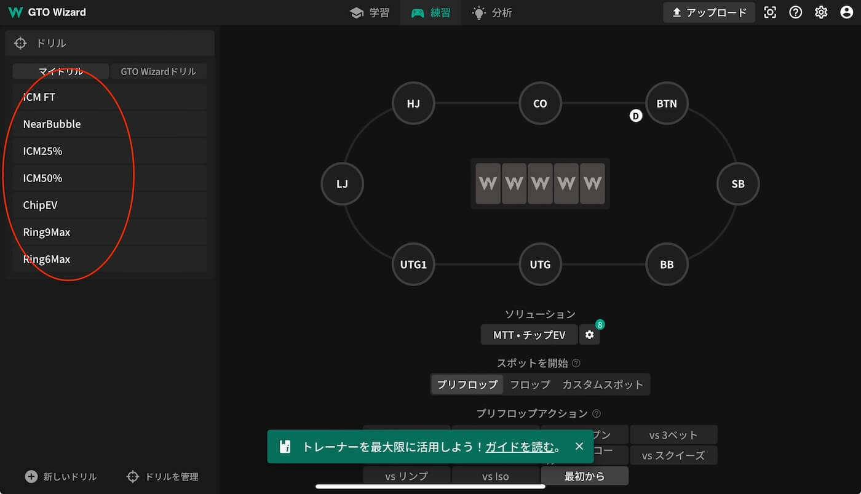The width and height of the screenshot is (861, 494).
Task: Open solution settings gear with badge 8
Action: [x=590, y=335]
